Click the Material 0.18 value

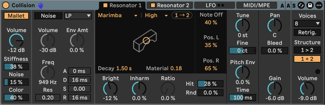[x=176, y=68]
